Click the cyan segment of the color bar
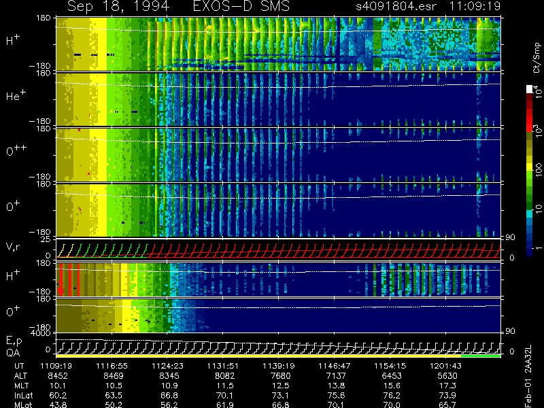 (530, 214)
